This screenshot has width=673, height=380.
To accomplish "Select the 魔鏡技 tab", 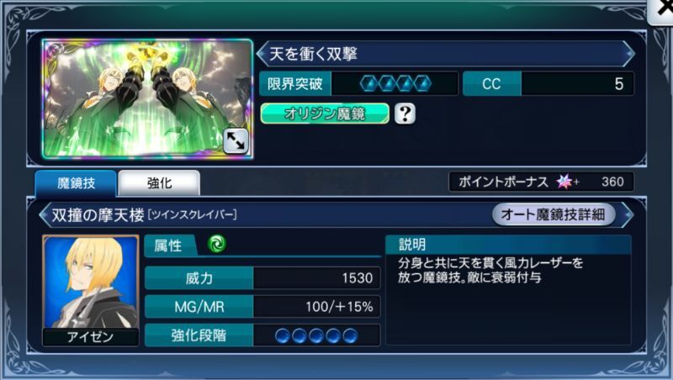I will 76,183.
